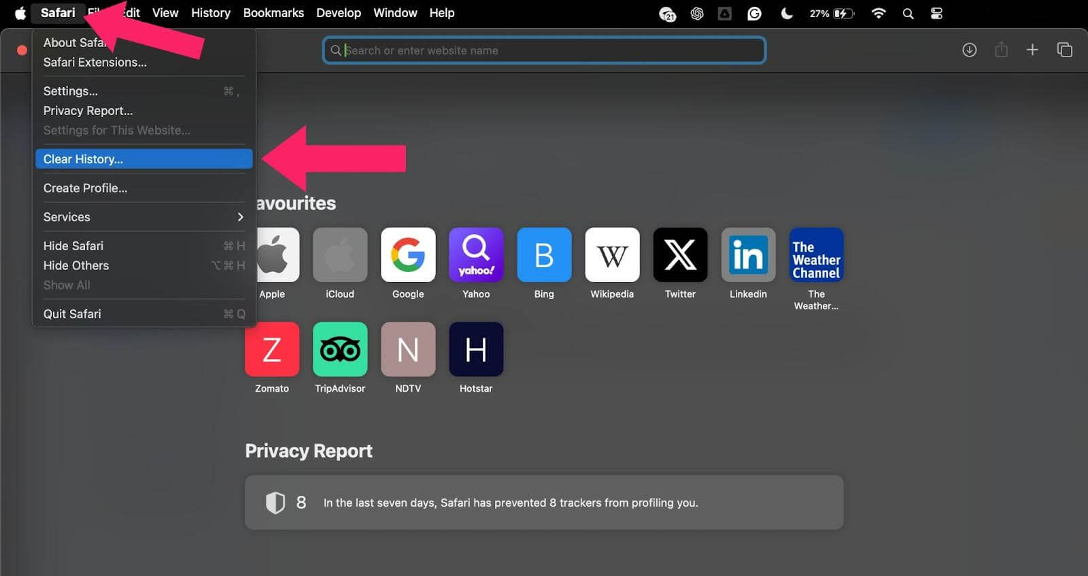Open the Yahoo favourite tile
Image resolution: width=1088 pixels, height=576 pixels.
click(x=476, y=254)
